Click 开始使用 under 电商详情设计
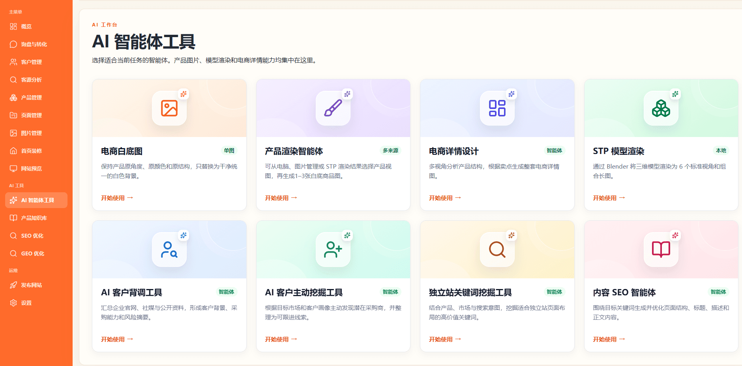 click(445, 198)
